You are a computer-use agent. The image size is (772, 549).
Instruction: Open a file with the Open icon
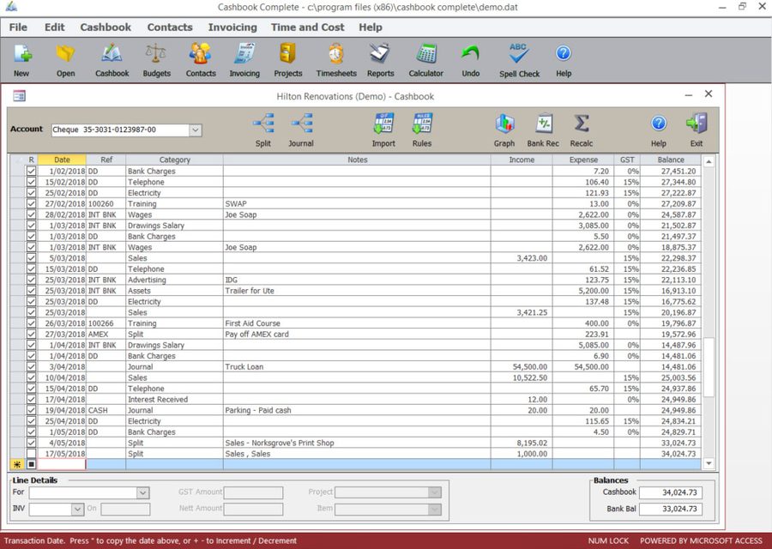(65, 53)
